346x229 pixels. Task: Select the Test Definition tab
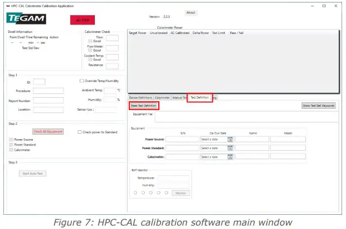[x=200, y=97]
